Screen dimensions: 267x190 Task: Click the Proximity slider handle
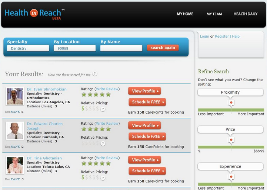click(x=231, y=103)
